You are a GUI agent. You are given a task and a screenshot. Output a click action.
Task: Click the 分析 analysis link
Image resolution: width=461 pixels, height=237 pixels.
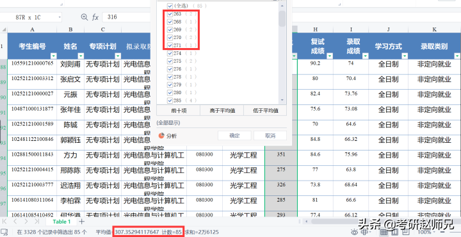click(172, 136)
